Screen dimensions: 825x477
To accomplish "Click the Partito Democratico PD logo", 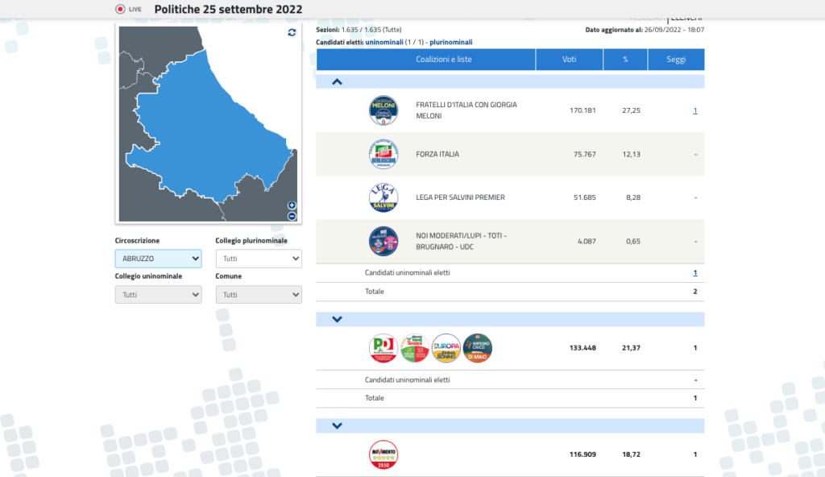I will pos(383,348).
